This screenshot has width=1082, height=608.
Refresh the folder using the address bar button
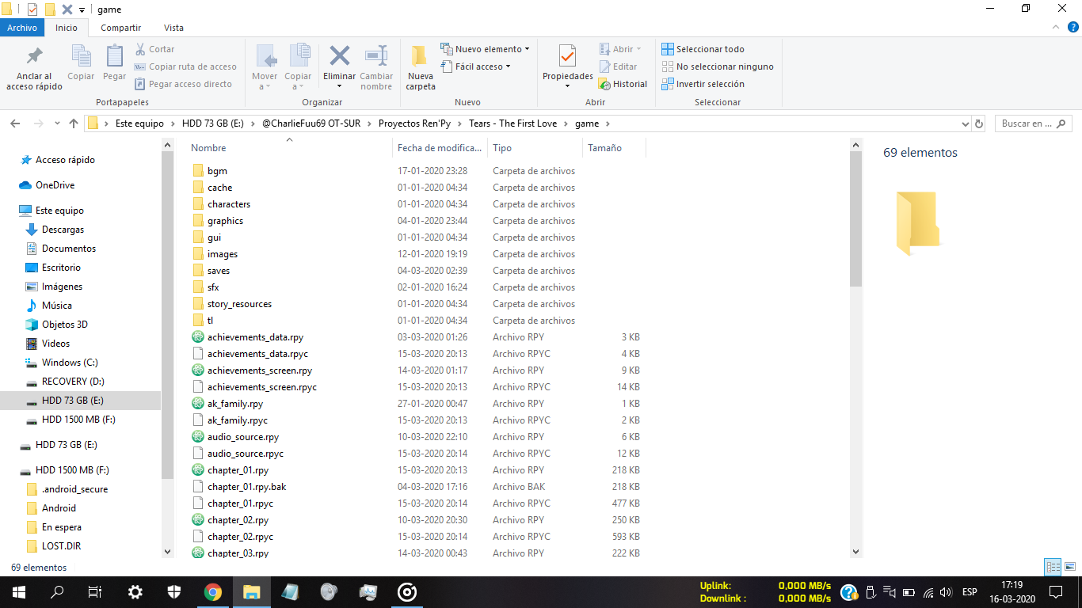[x=979, y=123]
